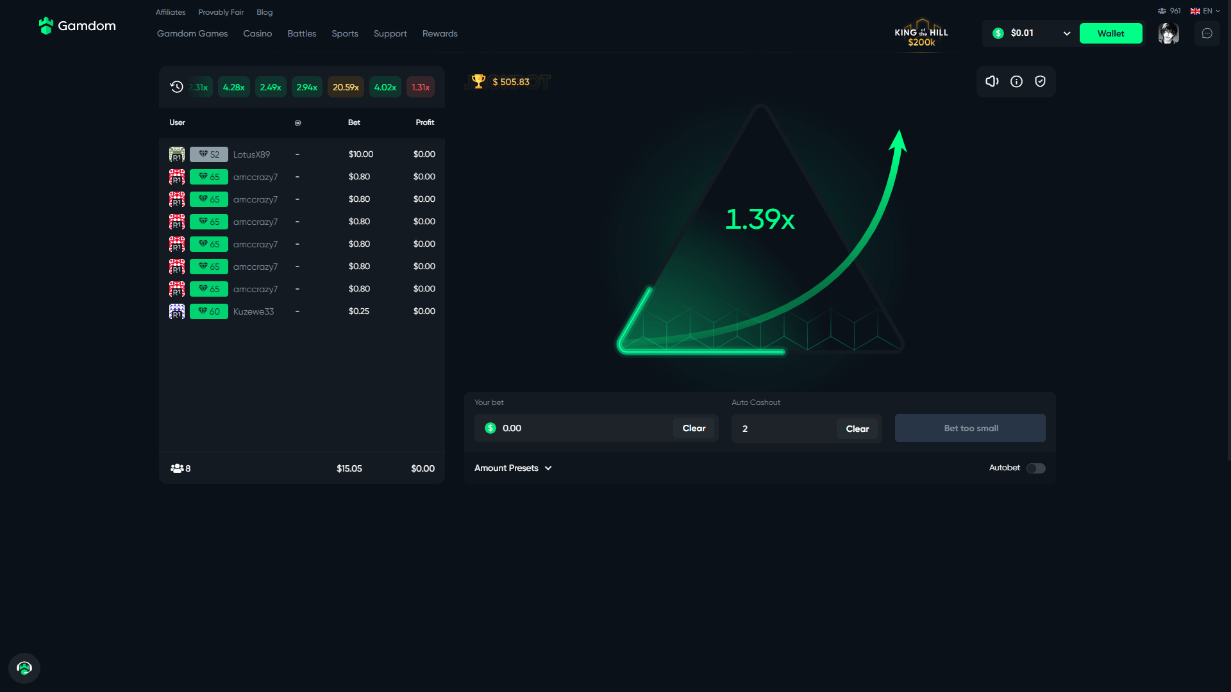Expand the Amount Presets dropdown
1231x692 pixels.
510,467
